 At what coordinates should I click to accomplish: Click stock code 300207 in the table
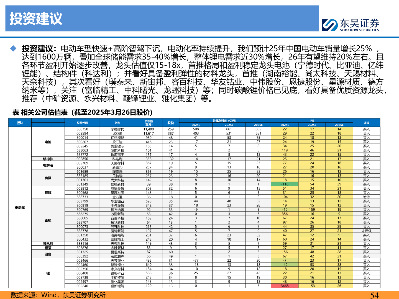(x=82, y=142)
